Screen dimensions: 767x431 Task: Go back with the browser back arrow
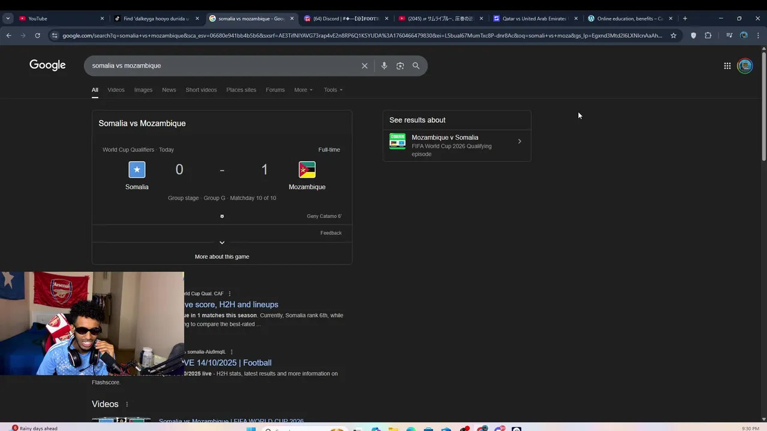pyautogui.click(x=8, y=35)
